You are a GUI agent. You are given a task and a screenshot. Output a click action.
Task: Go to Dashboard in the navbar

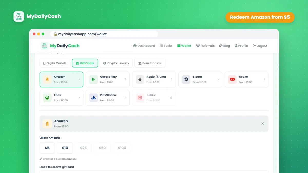(144, 46)
